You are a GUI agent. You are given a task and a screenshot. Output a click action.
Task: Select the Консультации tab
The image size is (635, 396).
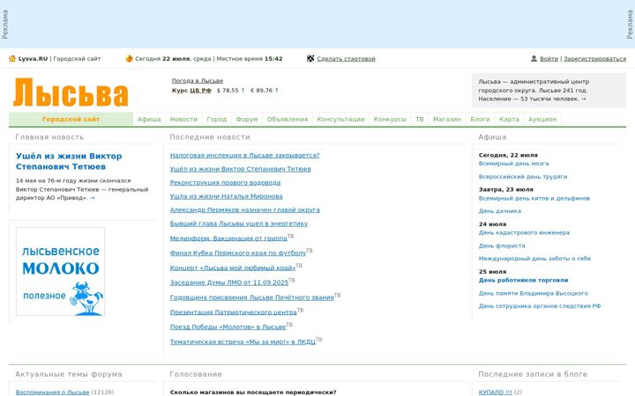(341, 119)
